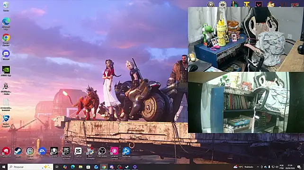Viewport: 304px width, 170px height.
Task: Open Task View in the taskbar
Action: (57, 167)
